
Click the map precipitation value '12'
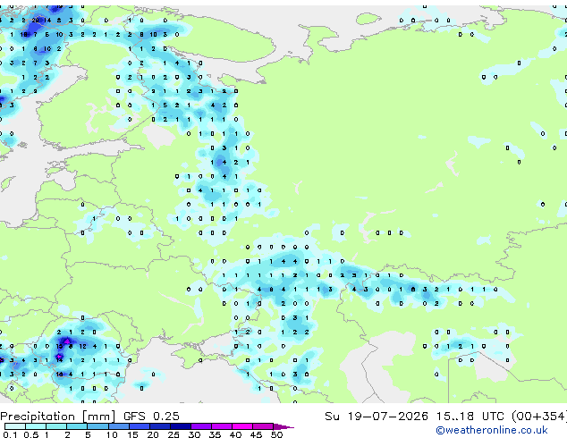click(x=83, y=346)
